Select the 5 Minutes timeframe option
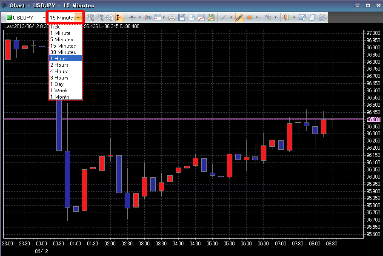Viewport: 383px width, 256px height. (x=66, y=40)
